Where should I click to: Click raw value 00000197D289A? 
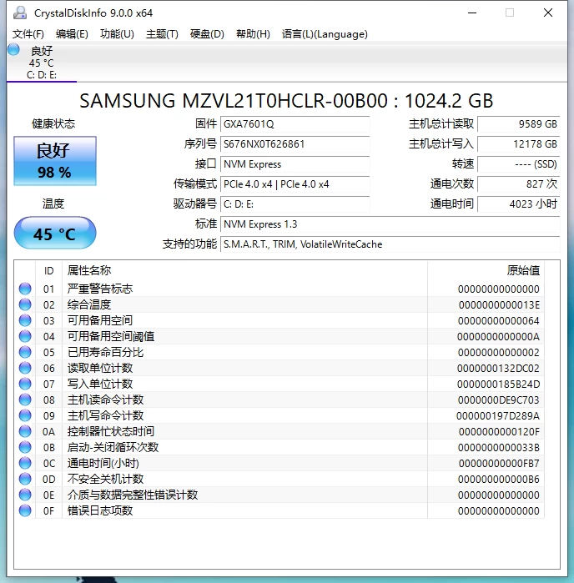pyautogui.click(x=498, y=416)
